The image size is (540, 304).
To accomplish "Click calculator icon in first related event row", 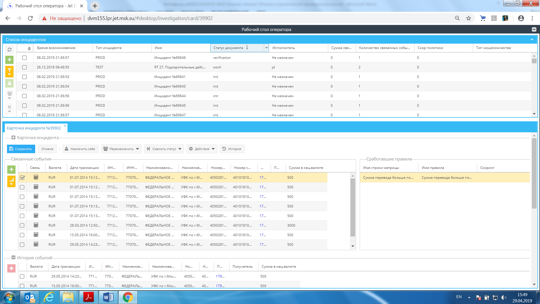I will click(x=36, y=177).
